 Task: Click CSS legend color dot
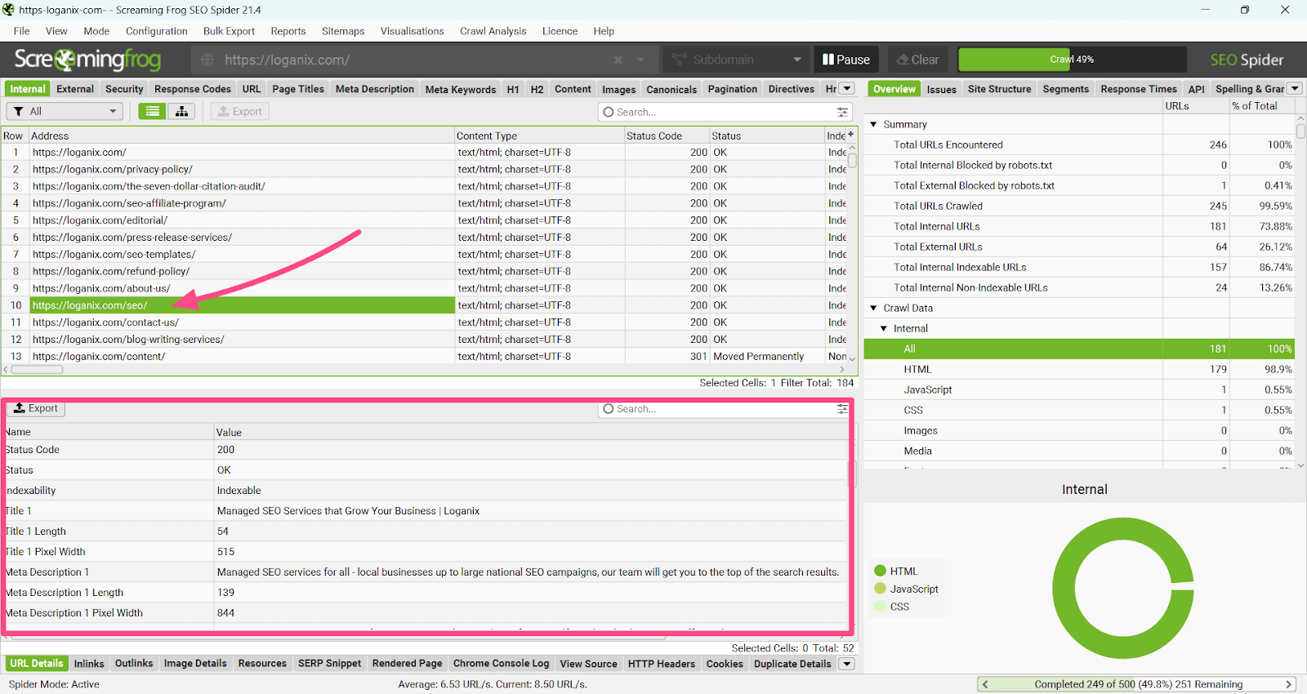(x=880, y=607)
